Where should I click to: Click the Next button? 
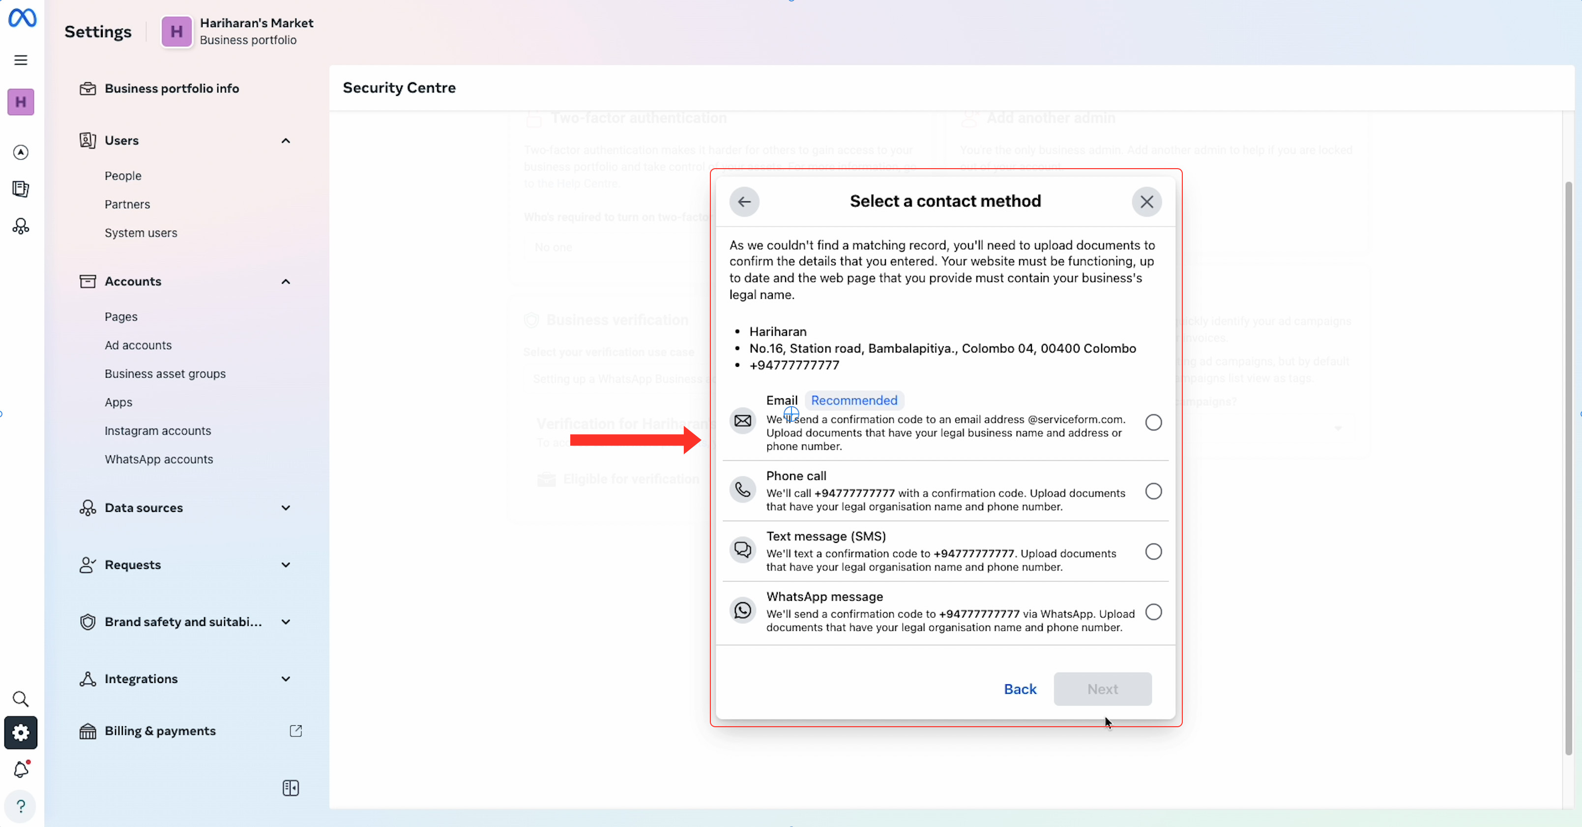[x=1102, y=689]
